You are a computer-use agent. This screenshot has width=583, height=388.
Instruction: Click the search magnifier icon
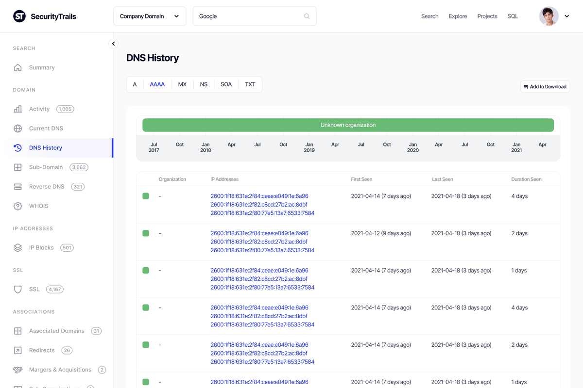click(x=307, y=16)
